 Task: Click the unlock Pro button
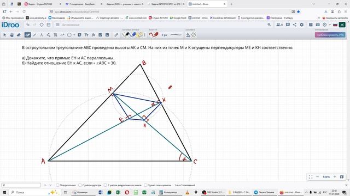click(x=330, y=35)
